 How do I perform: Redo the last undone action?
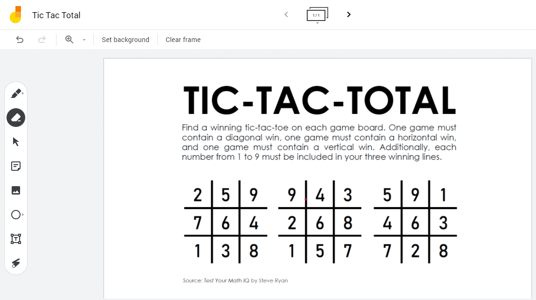coord(42,40)
